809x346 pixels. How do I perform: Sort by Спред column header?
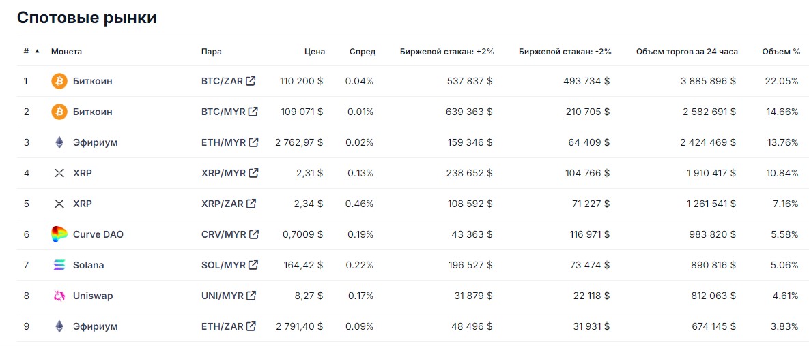coord(362,52)
